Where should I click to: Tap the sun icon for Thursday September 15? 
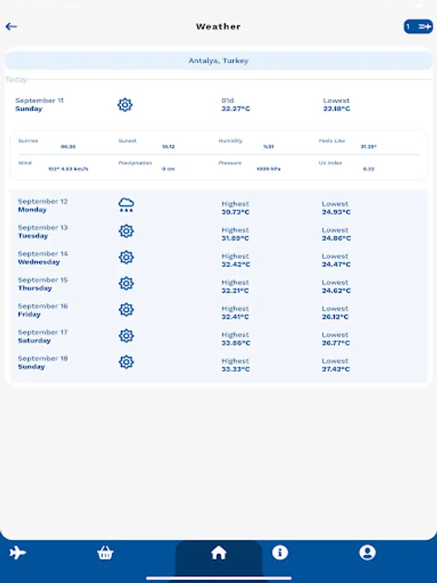[126, 283]
